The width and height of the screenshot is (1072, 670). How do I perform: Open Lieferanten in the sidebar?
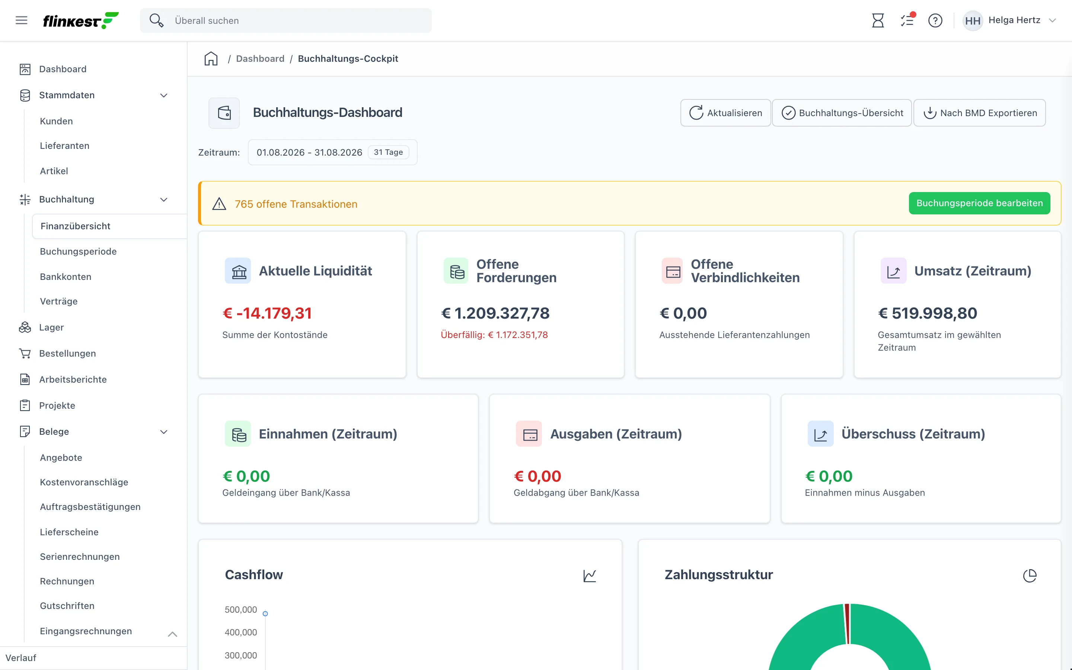click(x=65, y=146)
